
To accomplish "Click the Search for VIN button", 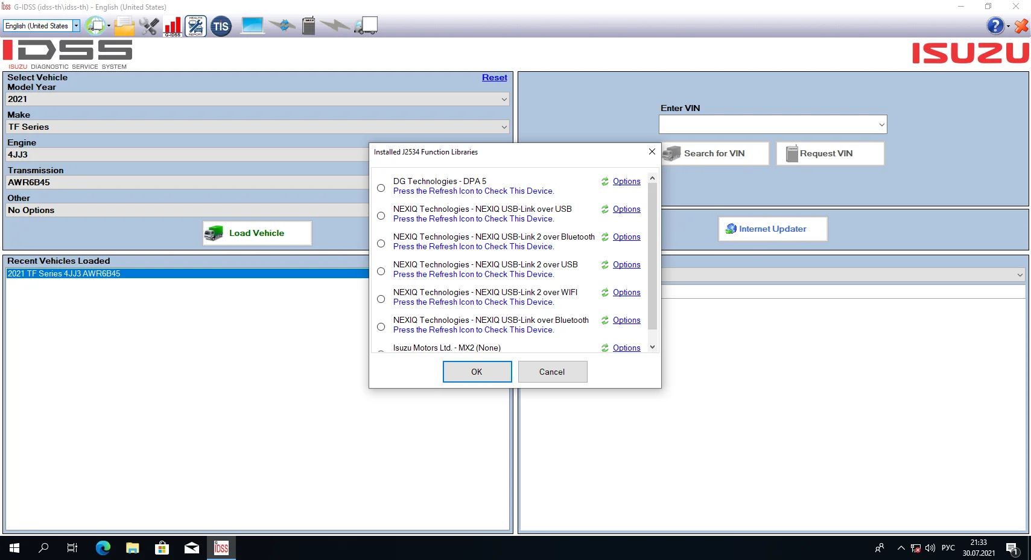I will 715,154.
